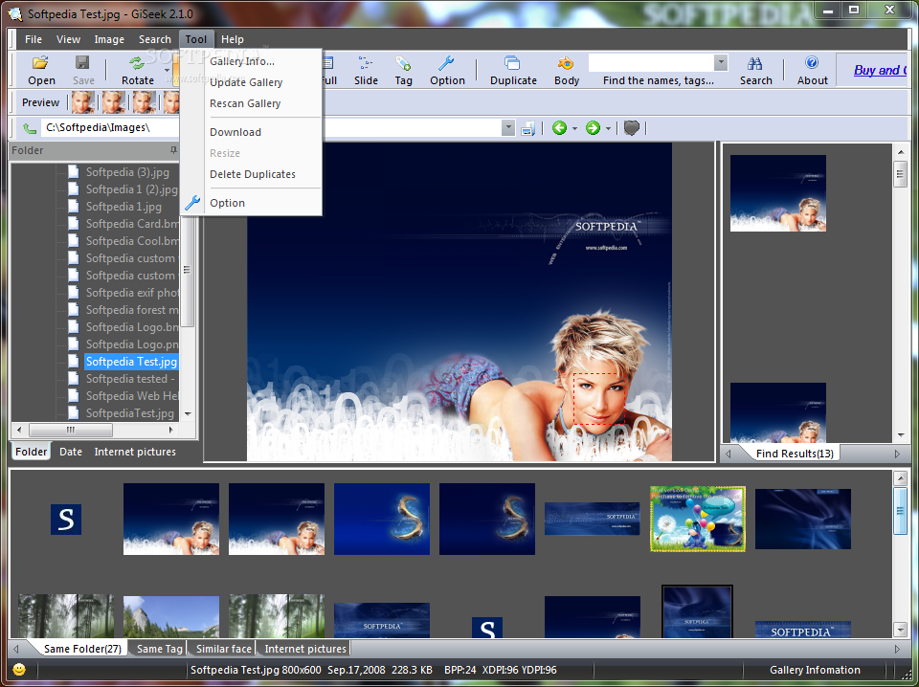Screen dimensions: 919x687
Task: Open the Image menu
Action: click(109, 39)
